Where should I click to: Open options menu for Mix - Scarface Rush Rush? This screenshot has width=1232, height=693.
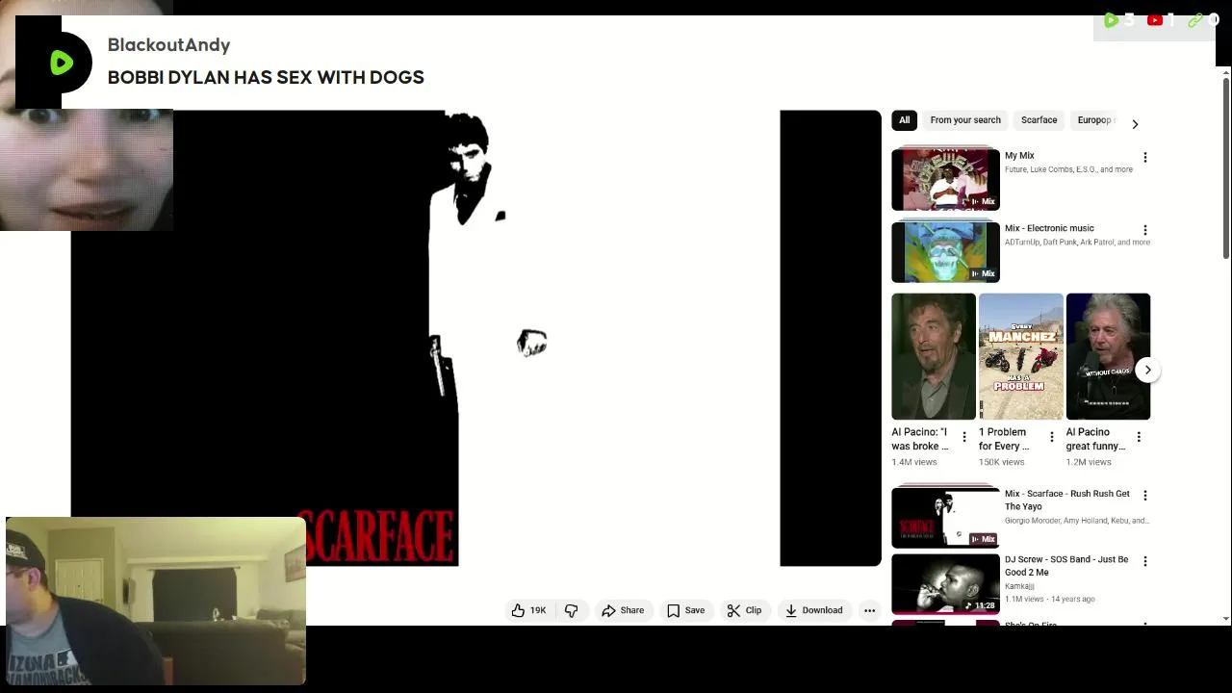[x=1145, y=495]
